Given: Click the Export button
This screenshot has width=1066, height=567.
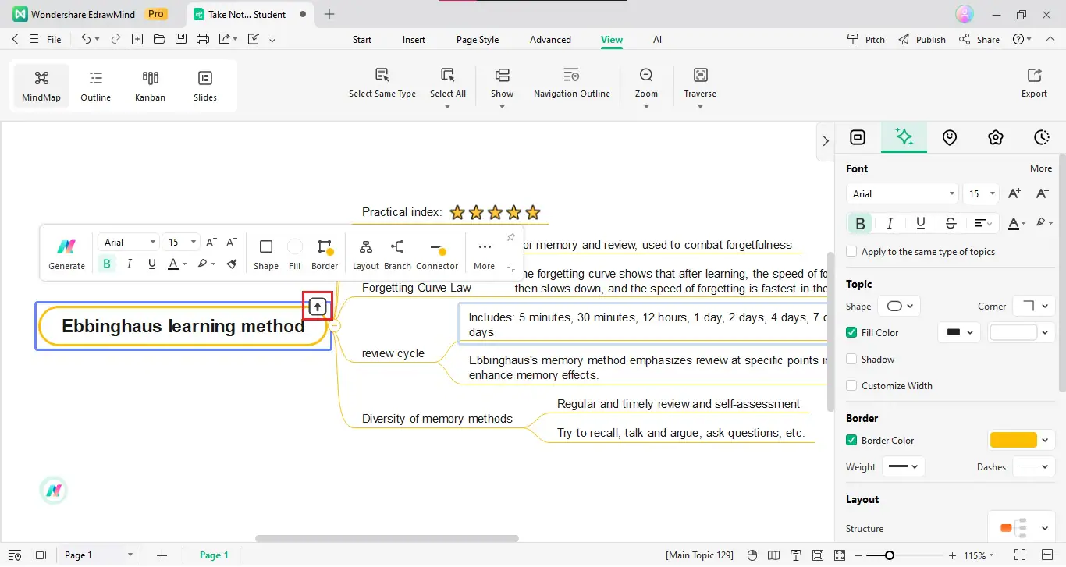Looking at the screenshot, I should [1034, 83].
